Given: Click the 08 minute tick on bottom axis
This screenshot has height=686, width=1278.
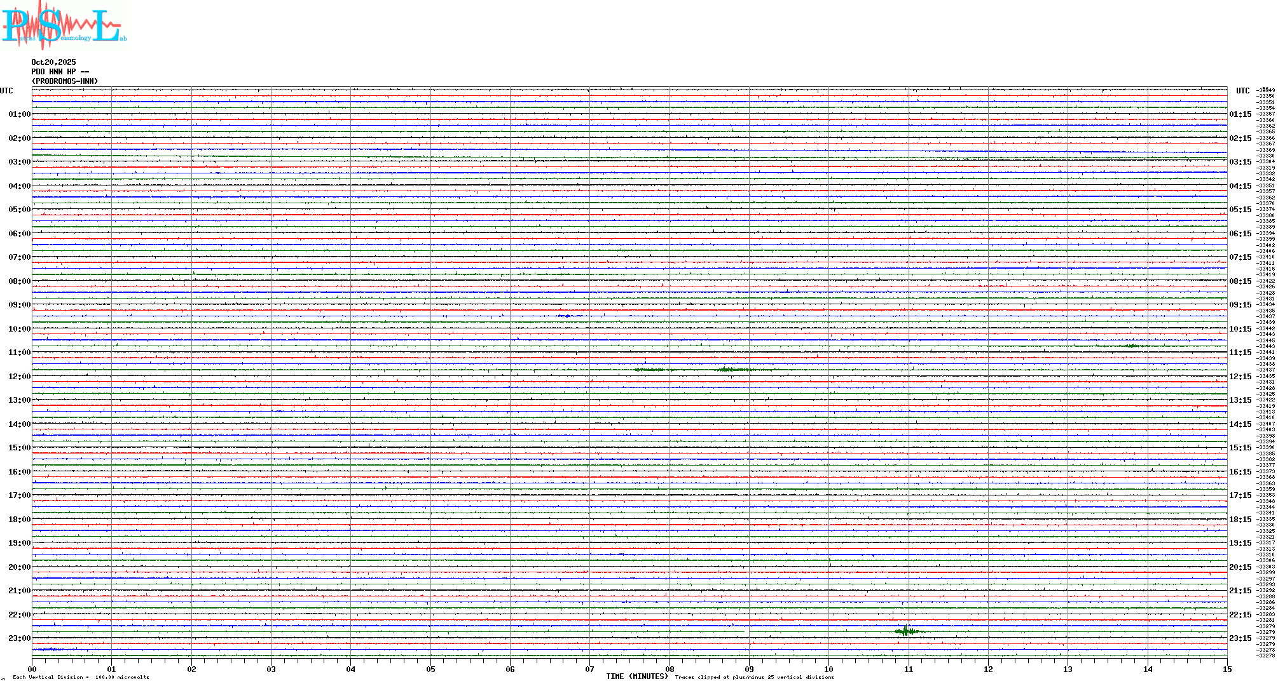Looking at the screenshot, I should (670, 669).
